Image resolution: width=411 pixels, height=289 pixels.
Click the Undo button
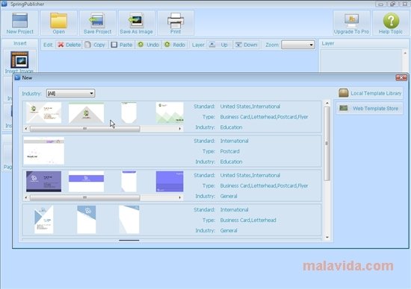click(x=149, y=45)
